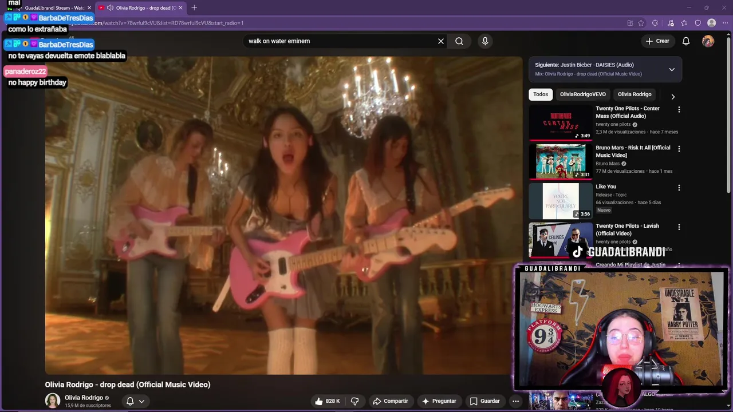Click the 15,9 M de suscriptores text

coord(88,406)
